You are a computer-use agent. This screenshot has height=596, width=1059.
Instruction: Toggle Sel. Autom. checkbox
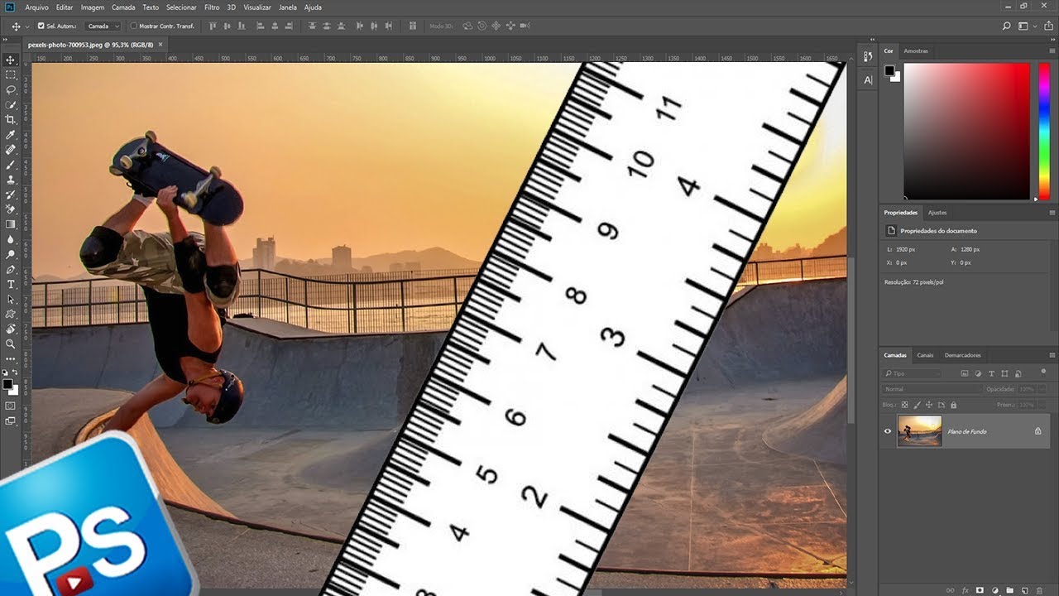[x=41, y=26]
